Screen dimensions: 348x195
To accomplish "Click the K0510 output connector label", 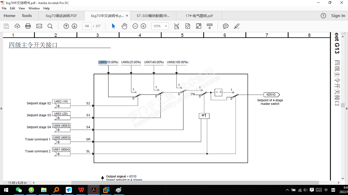I will click(271, 95).
